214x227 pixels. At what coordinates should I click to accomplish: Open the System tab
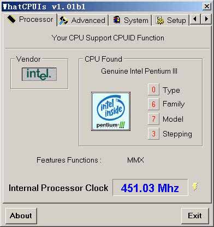click(130, 20)
